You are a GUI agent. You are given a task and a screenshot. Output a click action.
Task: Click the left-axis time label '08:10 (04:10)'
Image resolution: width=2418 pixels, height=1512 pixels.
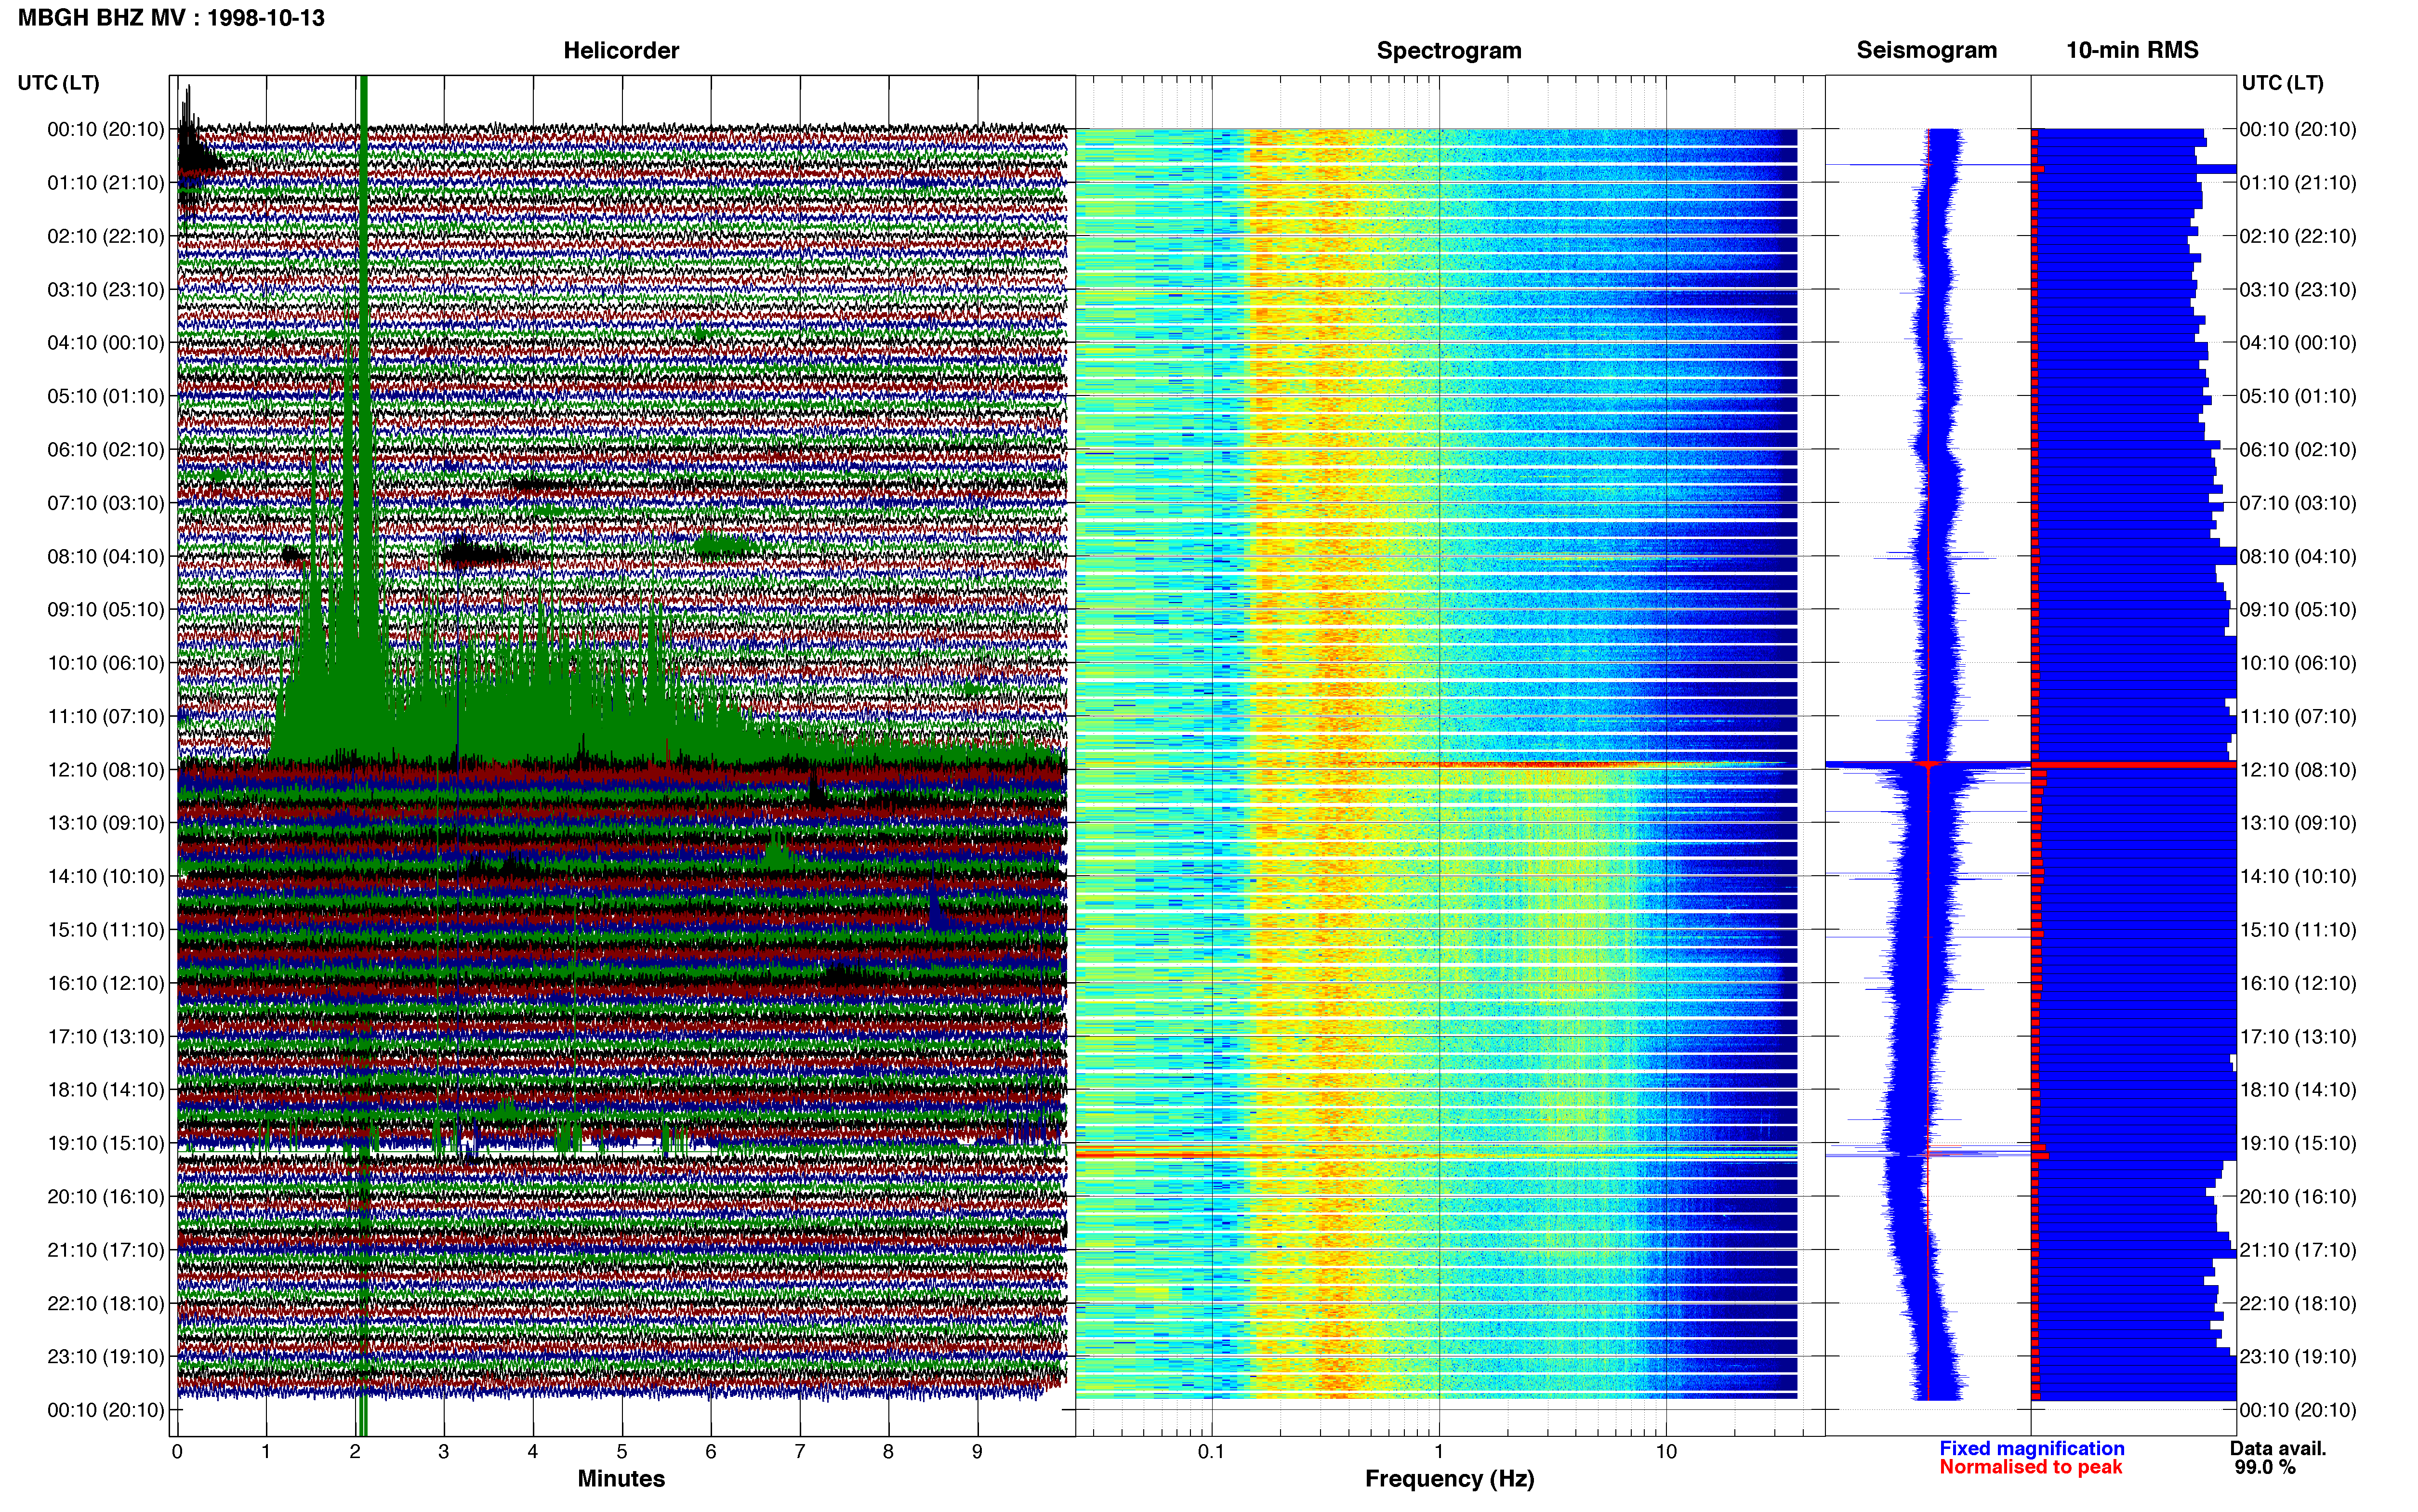pos(106,556)
